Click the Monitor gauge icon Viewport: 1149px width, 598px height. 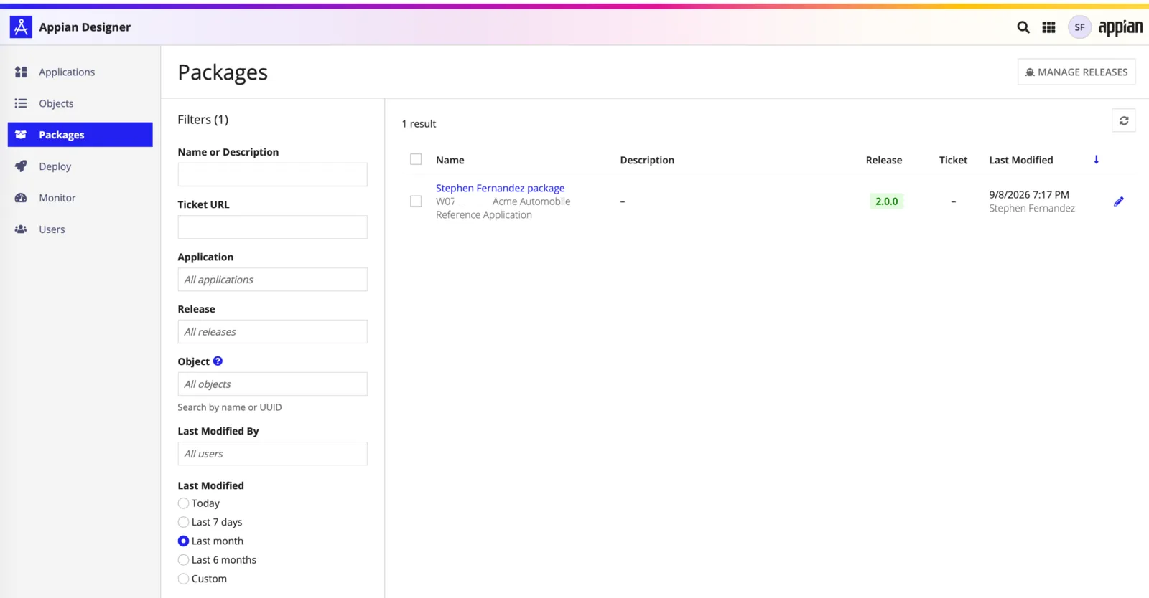pos(21,198)
